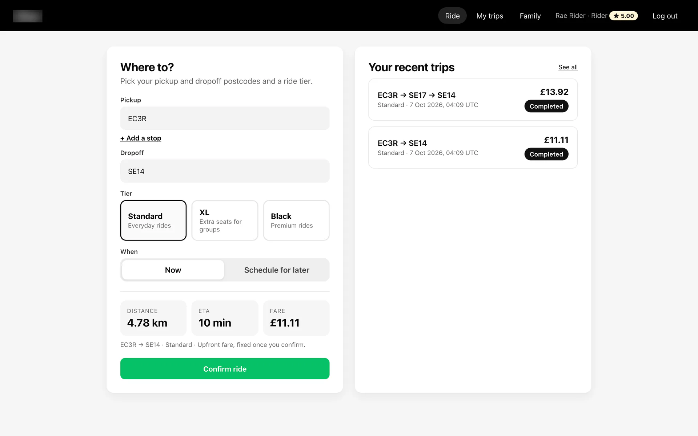
Task: Open the Ride tab
Action: point(452,16)
